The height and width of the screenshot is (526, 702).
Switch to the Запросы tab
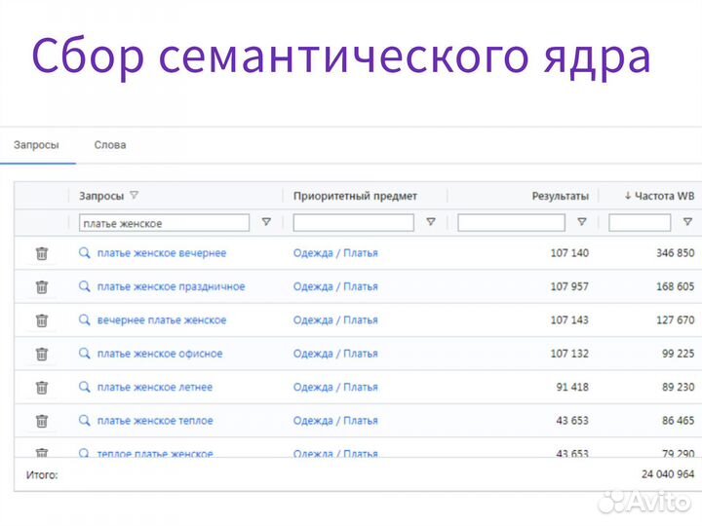pos(36,145)
